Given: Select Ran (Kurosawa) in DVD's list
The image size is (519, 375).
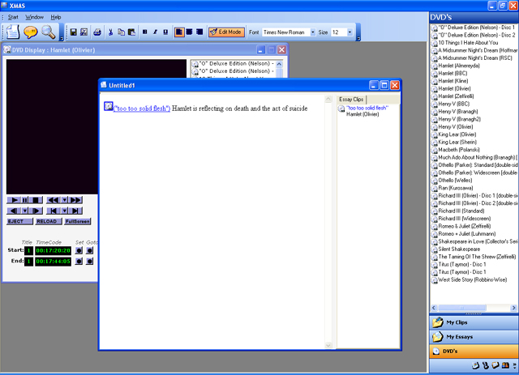Looking at the screenshot, I should coord(456,188).
